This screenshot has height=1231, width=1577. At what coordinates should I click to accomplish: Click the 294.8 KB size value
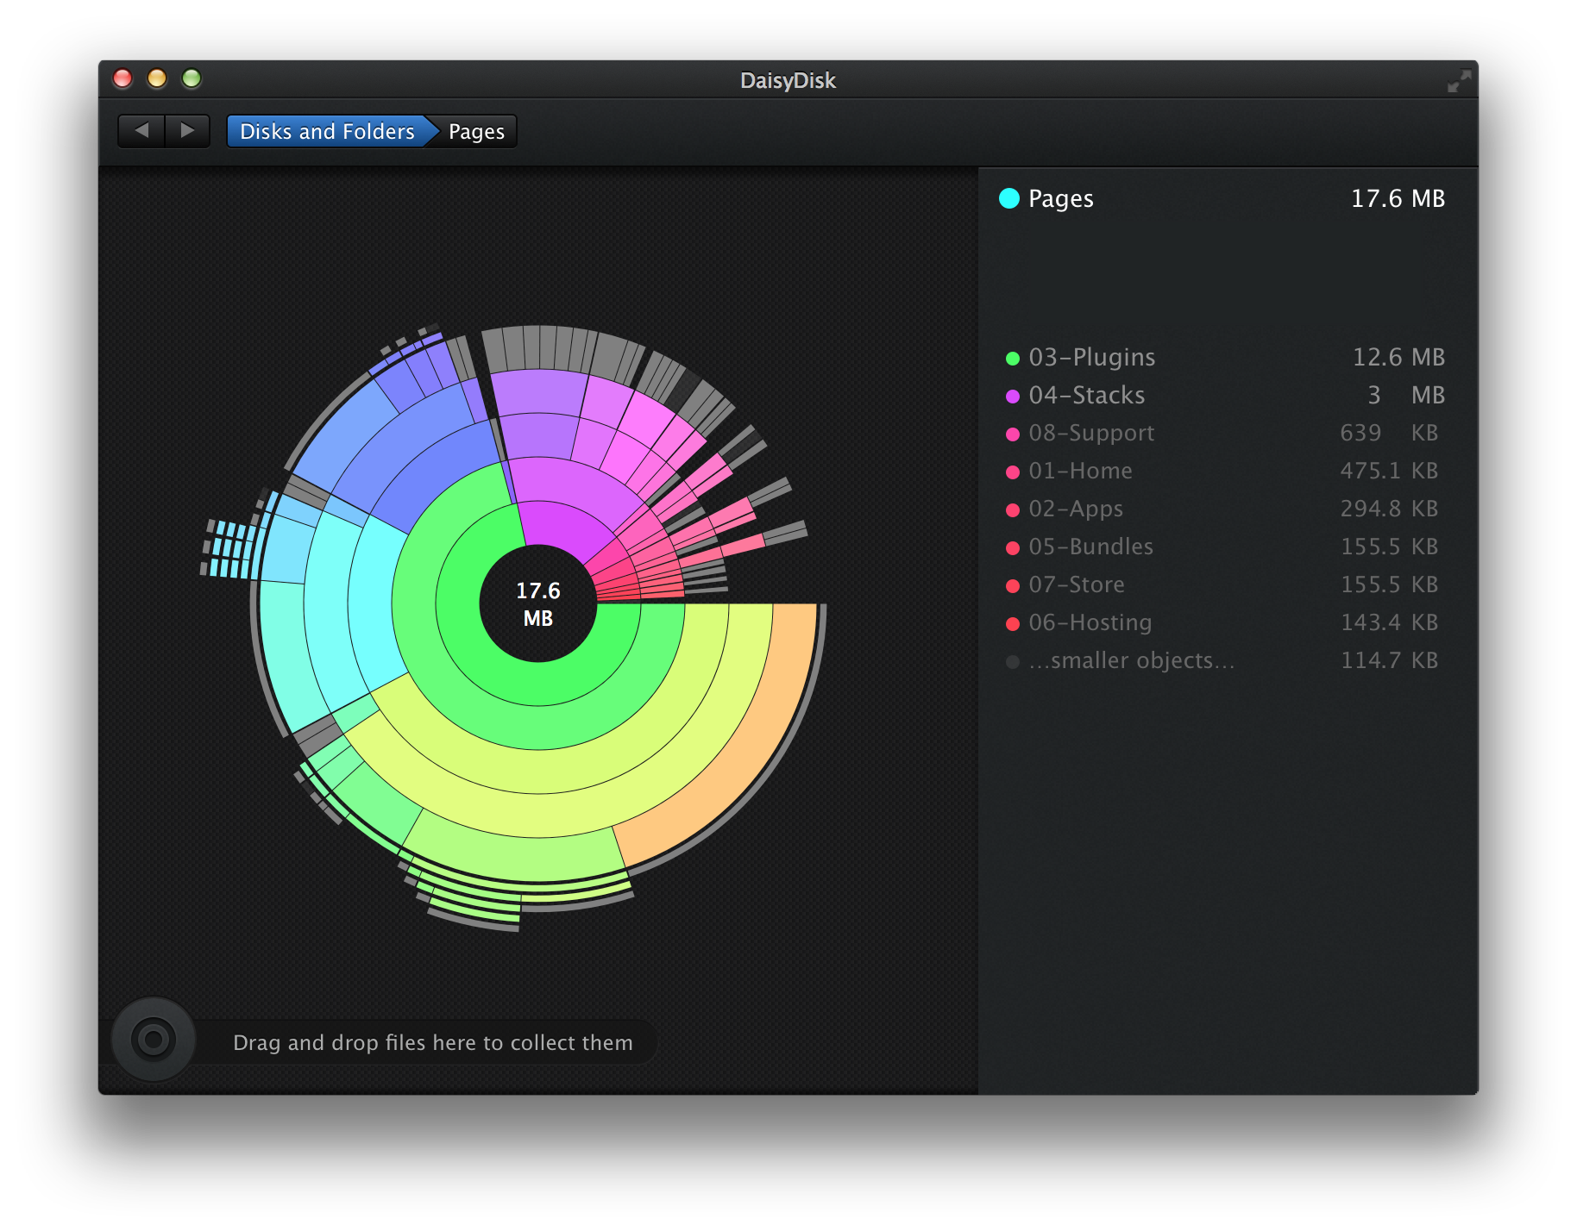(1389, 509)
